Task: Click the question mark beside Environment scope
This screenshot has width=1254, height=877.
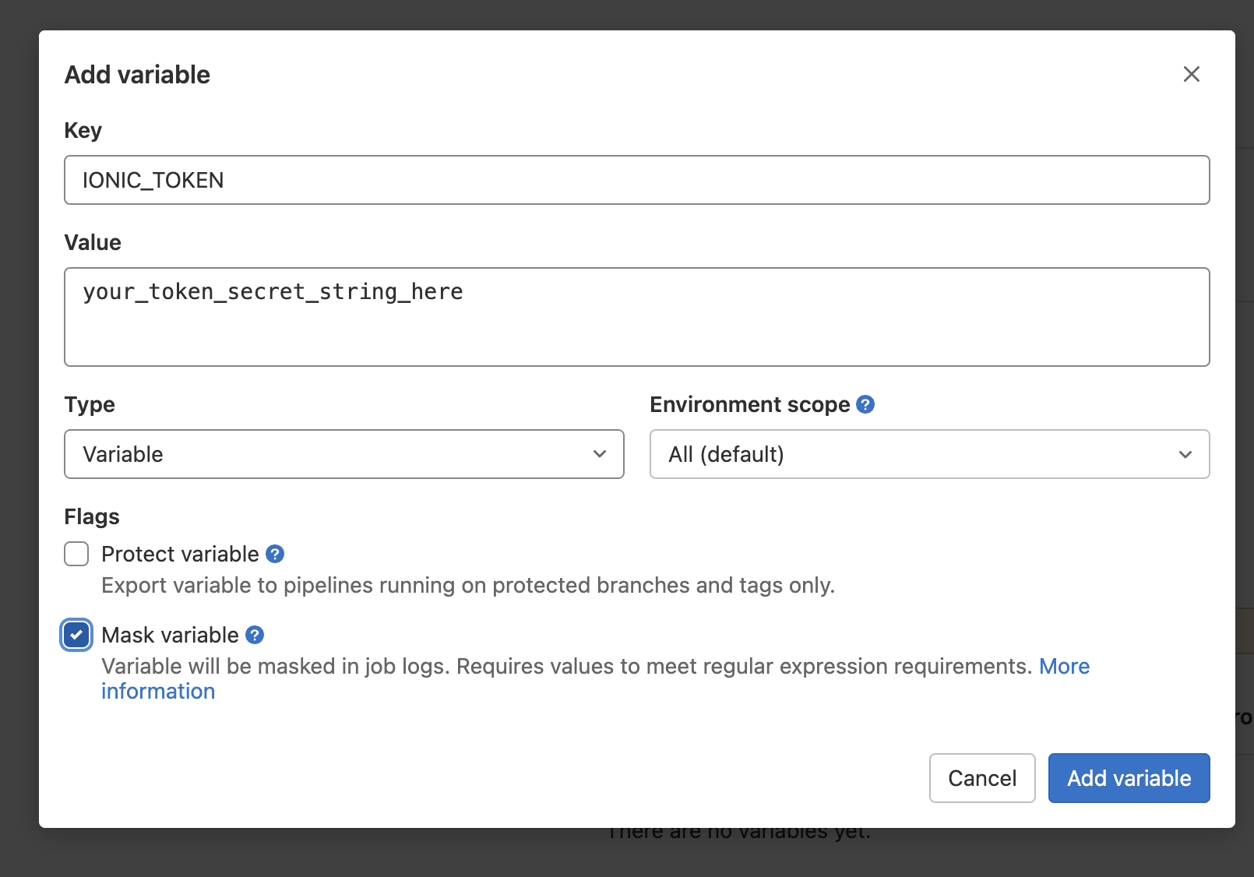Action: pyautogui.click(x=865, y=404)
